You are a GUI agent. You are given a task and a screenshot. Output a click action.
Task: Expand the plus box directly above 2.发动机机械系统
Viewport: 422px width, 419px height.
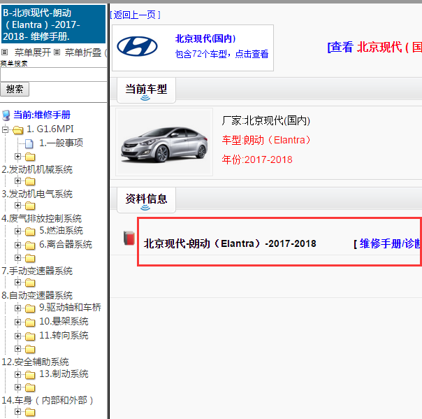click(x=17, y=157)
